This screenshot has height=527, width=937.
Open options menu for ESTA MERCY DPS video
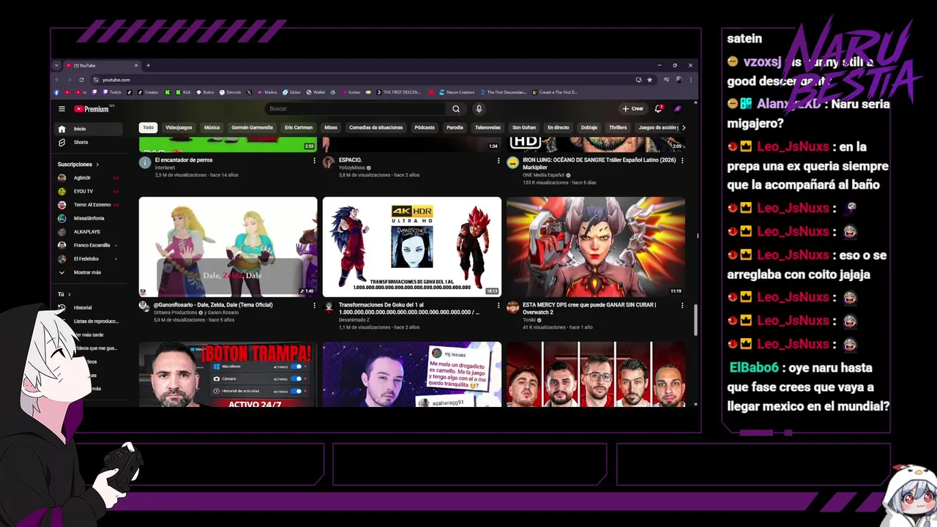(682, 305)
